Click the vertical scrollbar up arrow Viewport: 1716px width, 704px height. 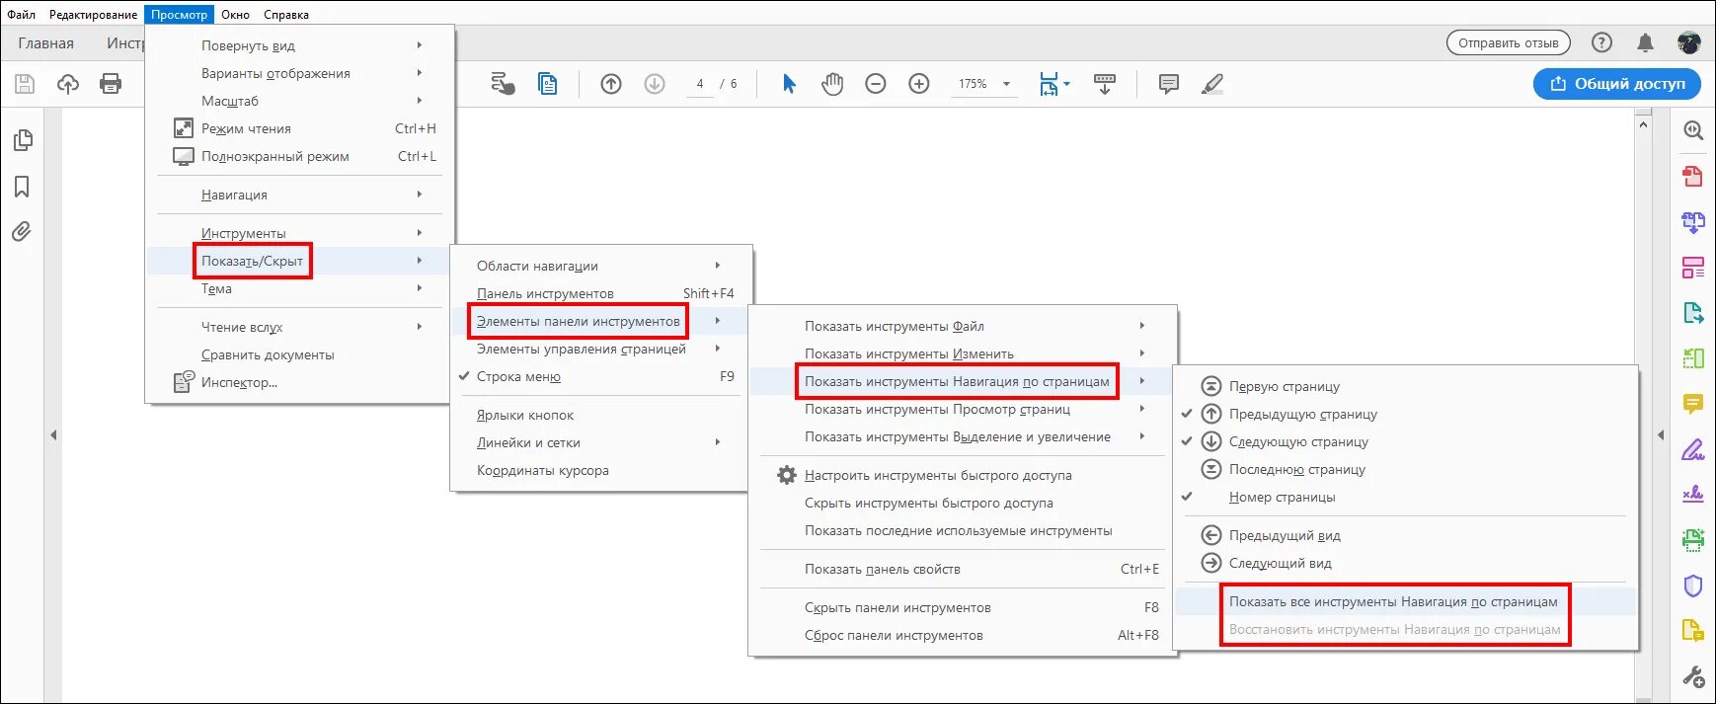1643,124
